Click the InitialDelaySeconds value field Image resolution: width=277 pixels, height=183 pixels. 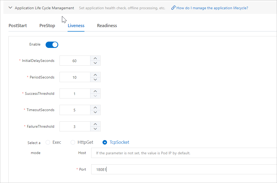pos(75,61)
